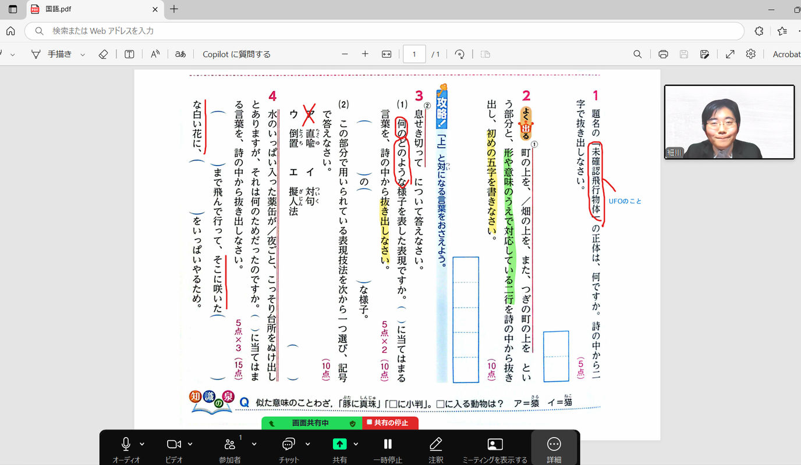Print the PDF document
This screenshot has height=465, width=801.
(663, 54)
